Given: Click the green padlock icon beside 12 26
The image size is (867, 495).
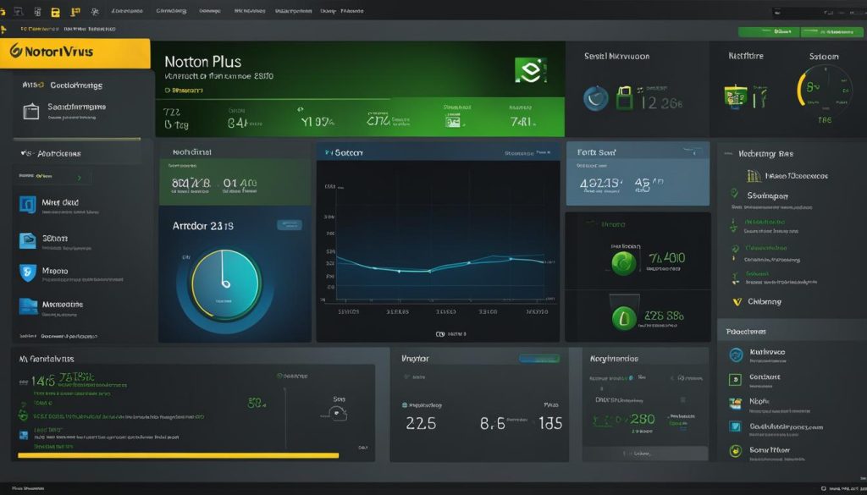Looking at the screenshot, I should (625, 97).
